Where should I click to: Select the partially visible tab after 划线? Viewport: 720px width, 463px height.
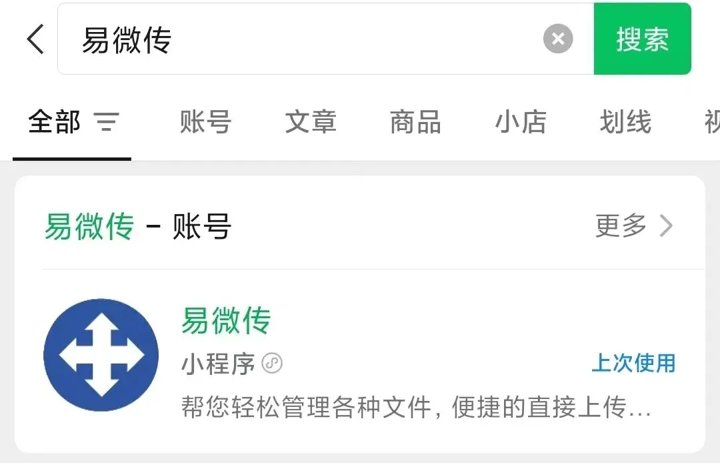point(712,122)
